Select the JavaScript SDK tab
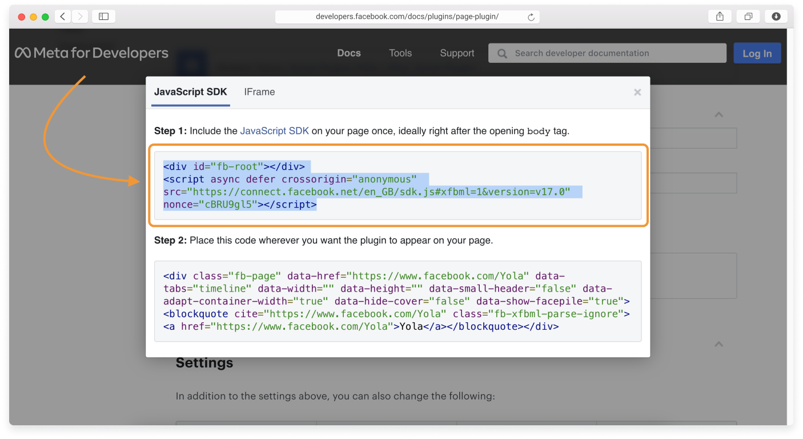Image resolution: width=803 pixels, height=439 pixels. coord(190,91)
